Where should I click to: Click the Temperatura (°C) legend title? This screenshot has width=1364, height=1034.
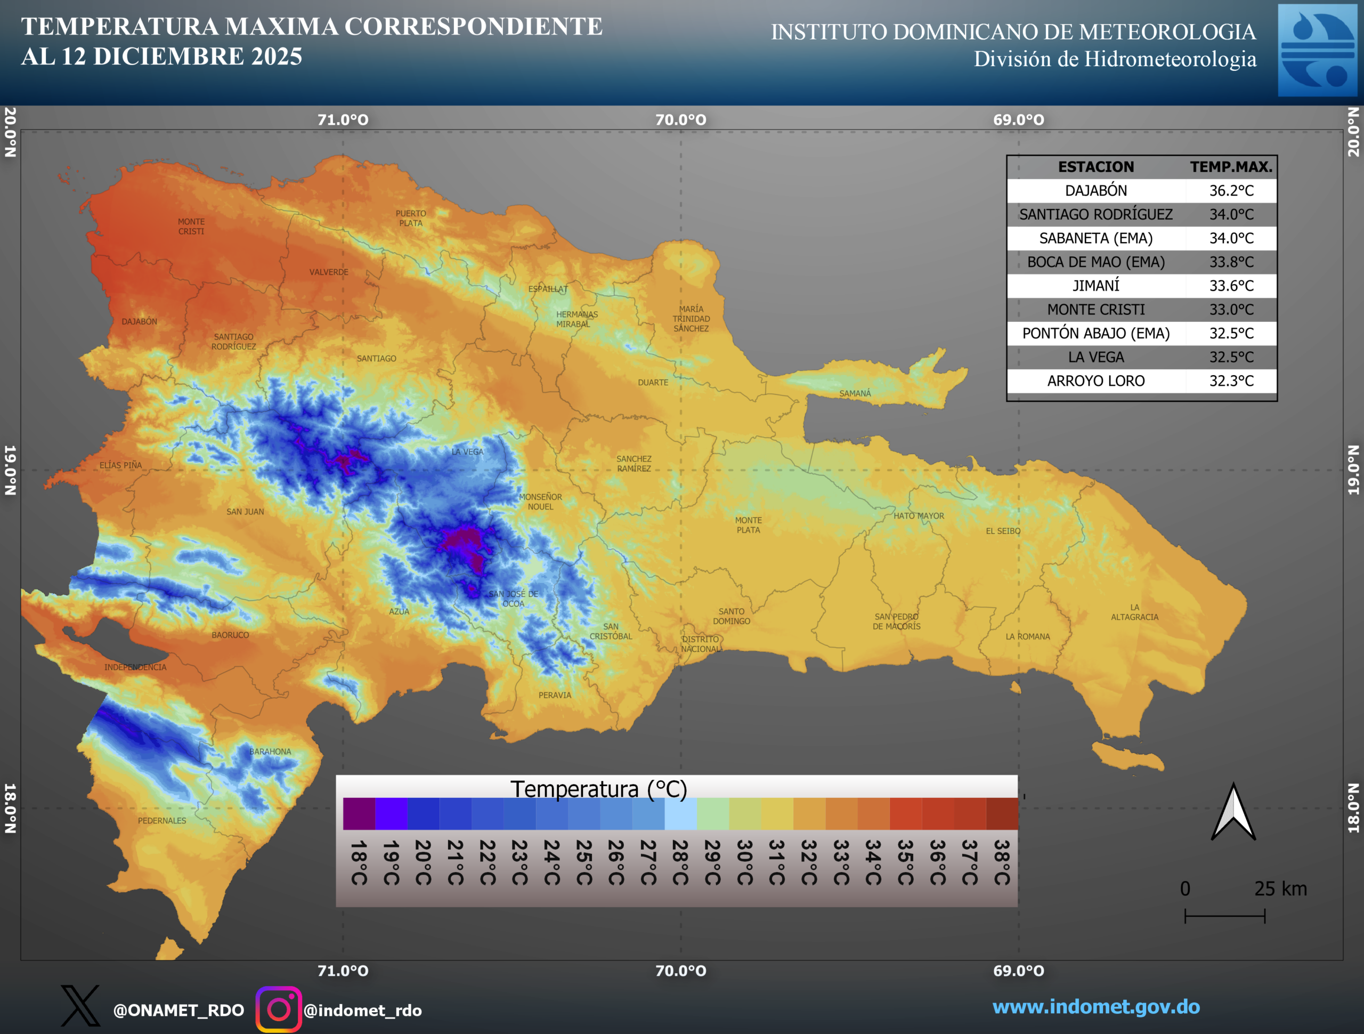(x=598, y=789)
